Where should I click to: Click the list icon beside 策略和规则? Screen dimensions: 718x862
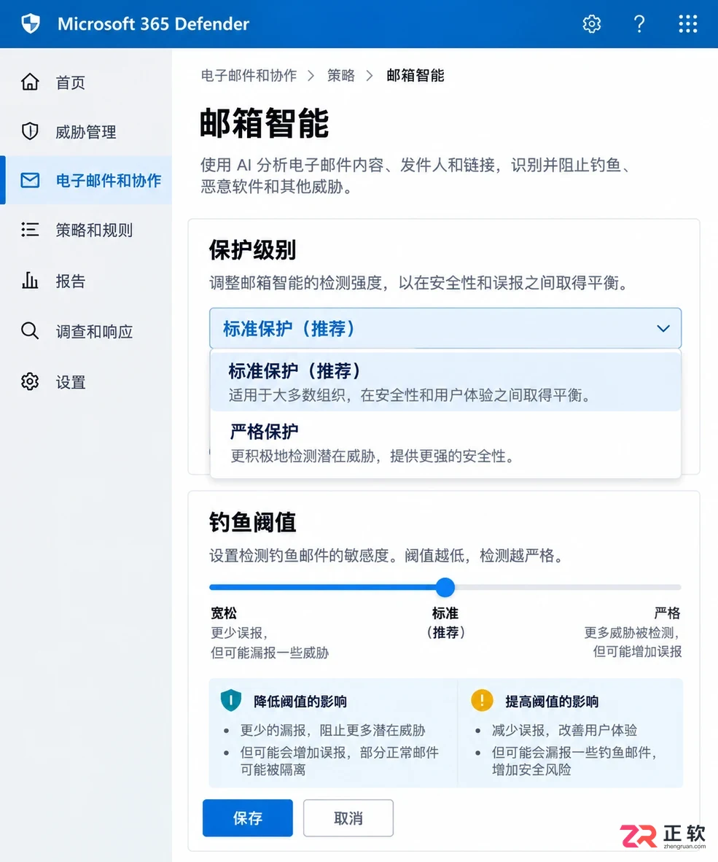(30, 229)
